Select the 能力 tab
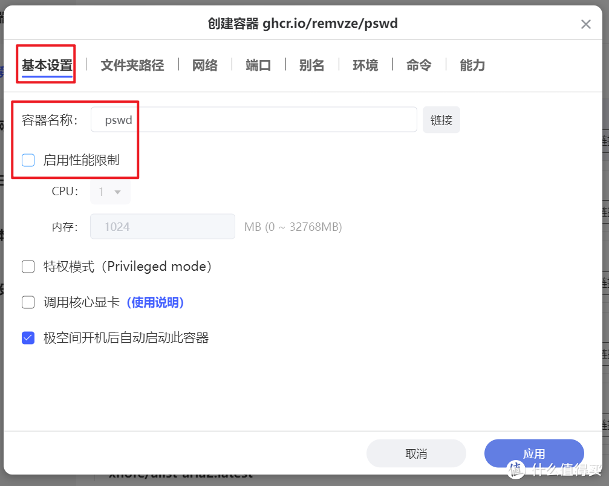Image resolution: width=609 pixels, height=486 pixels. 472,65
